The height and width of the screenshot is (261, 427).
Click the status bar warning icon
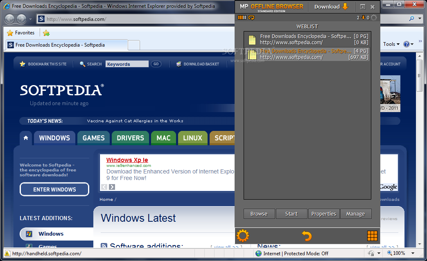[x=7, y=253]
